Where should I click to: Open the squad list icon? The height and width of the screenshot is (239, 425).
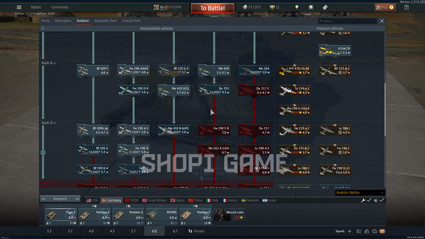pos(359,231)
